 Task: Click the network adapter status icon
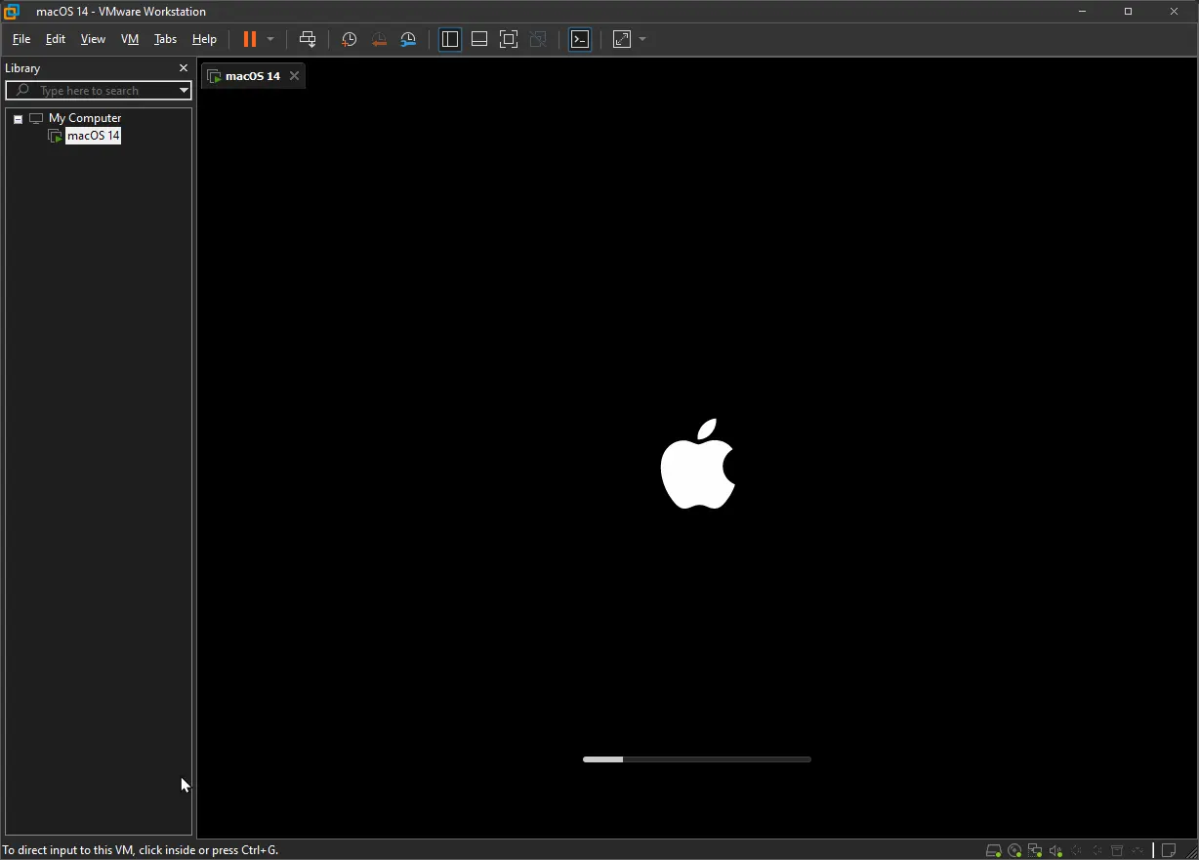[1035, 850]
